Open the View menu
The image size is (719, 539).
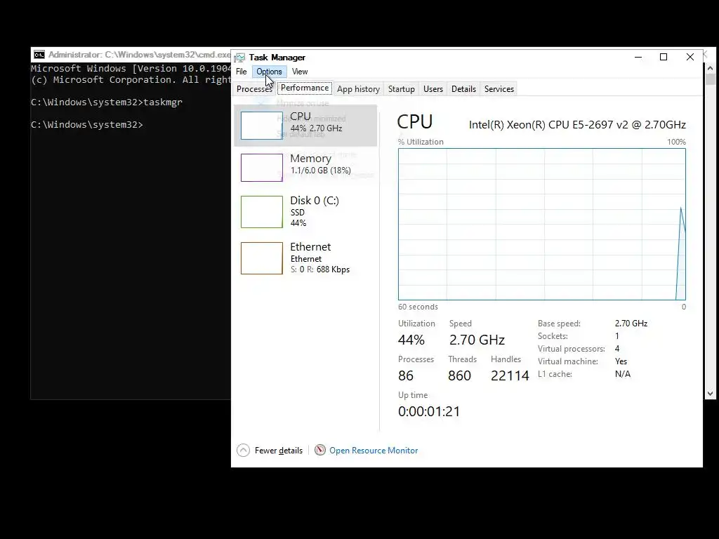[300, 72]
